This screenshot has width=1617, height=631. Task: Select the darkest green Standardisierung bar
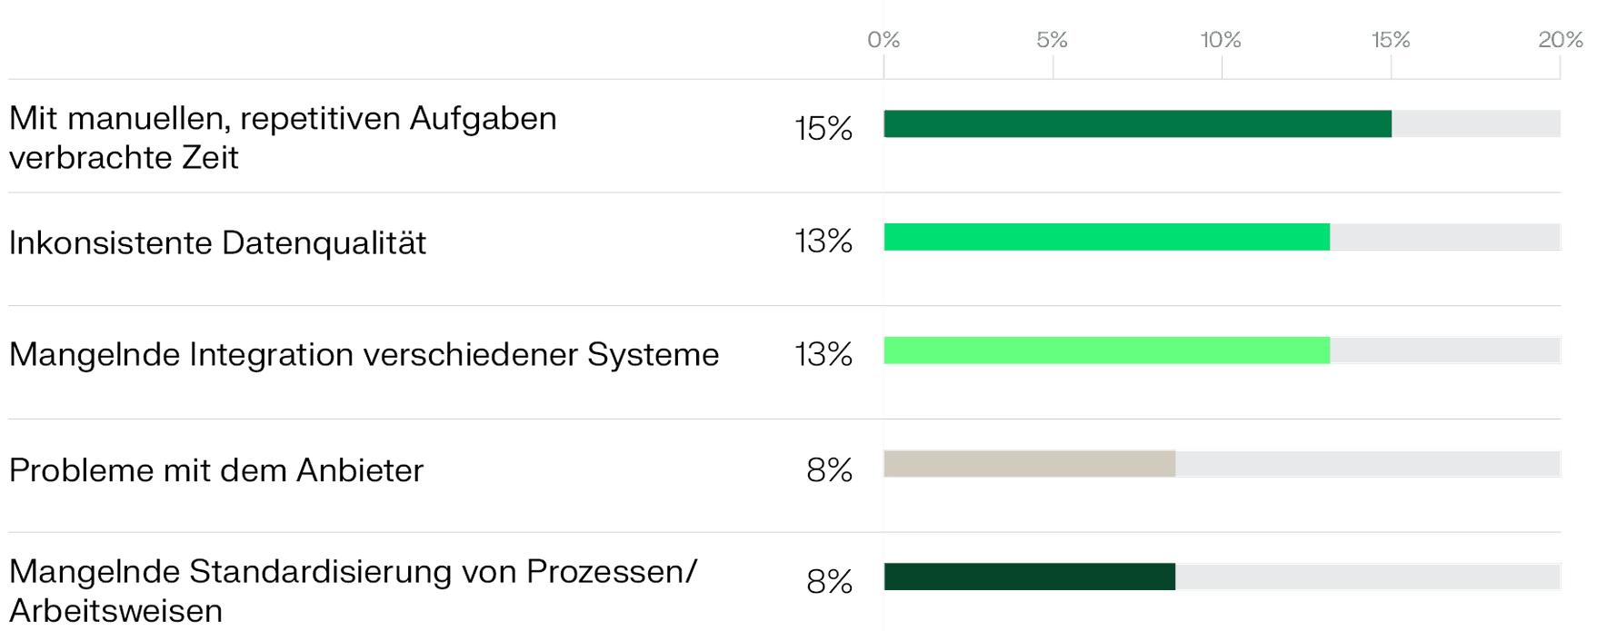[1029, 577]
